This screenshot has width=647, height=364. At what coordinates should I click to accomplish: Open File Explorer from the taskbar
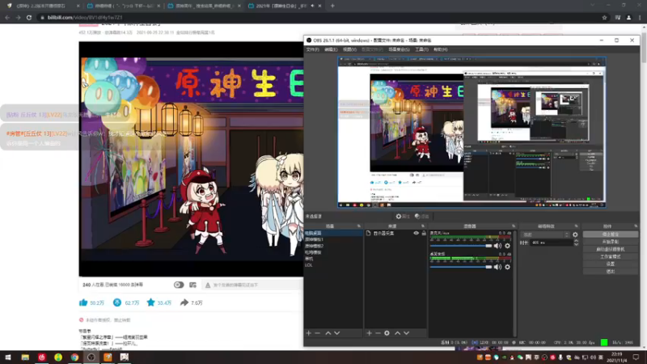click(x=25, y=357)
